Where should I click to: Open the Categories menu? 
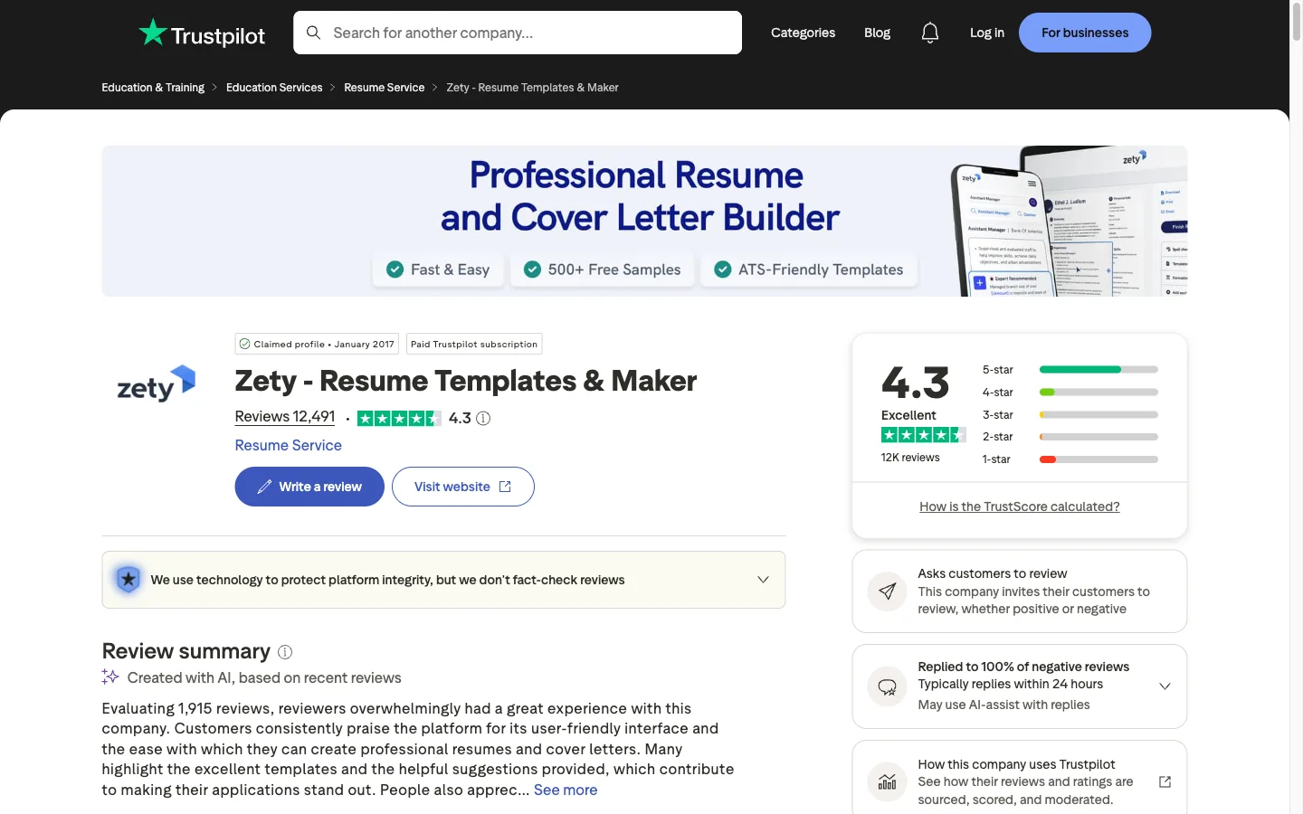tap(803, 33)
